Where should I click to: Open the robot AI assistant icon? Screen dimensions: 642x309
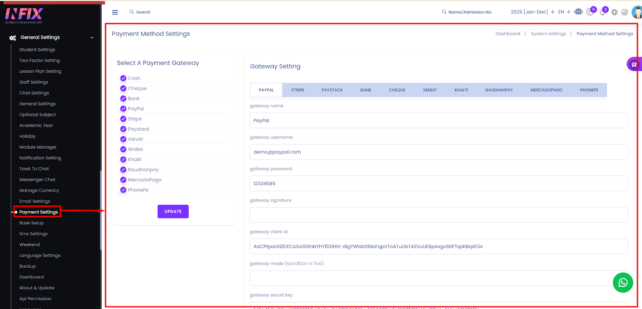coord(578,12)
